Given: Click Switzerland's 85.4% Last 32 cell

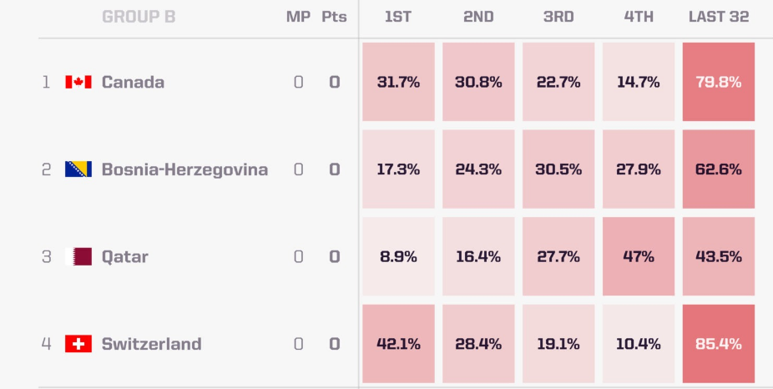Looking at the screenshot, I should (718, 344).
